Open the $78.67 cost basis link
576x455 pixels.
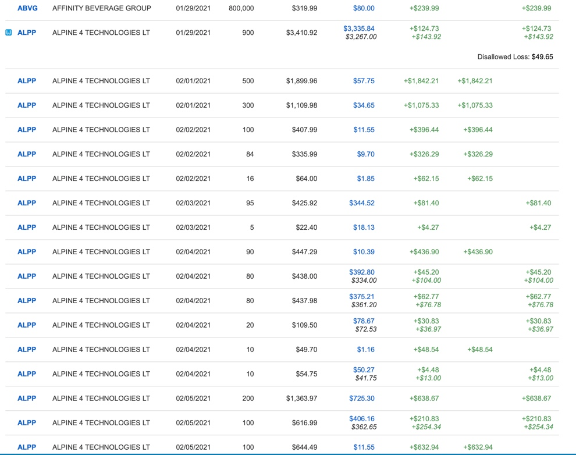(364, 321)
